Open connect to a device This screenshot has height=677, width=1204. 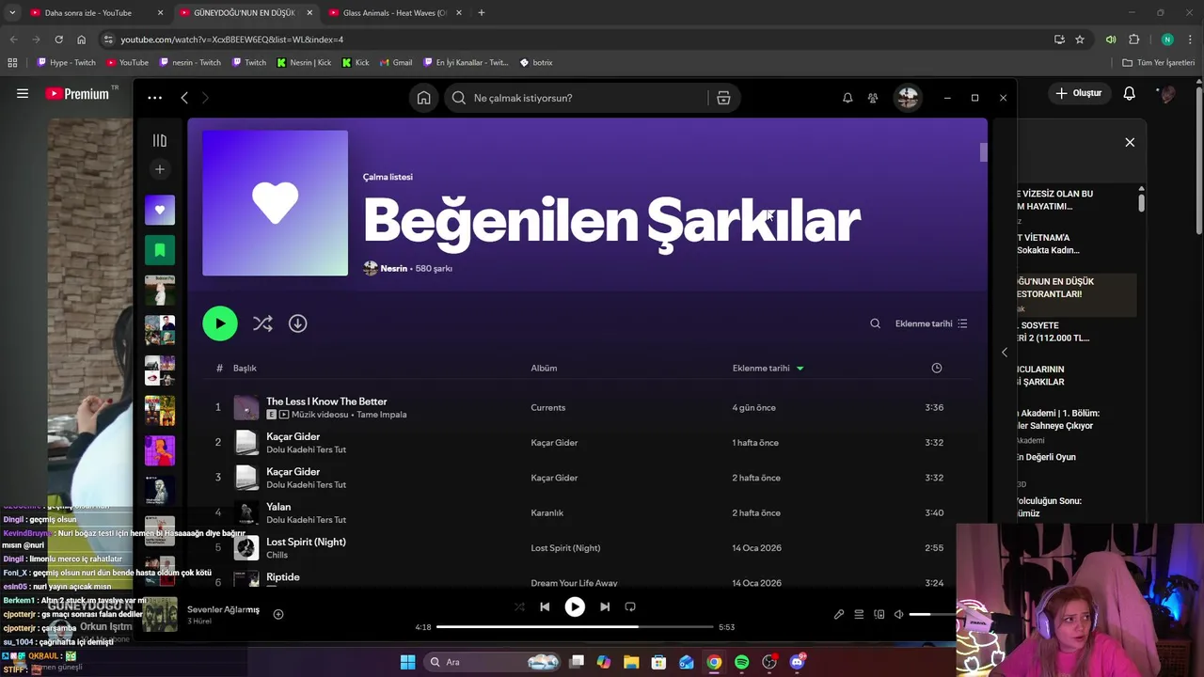coord(879,614)
